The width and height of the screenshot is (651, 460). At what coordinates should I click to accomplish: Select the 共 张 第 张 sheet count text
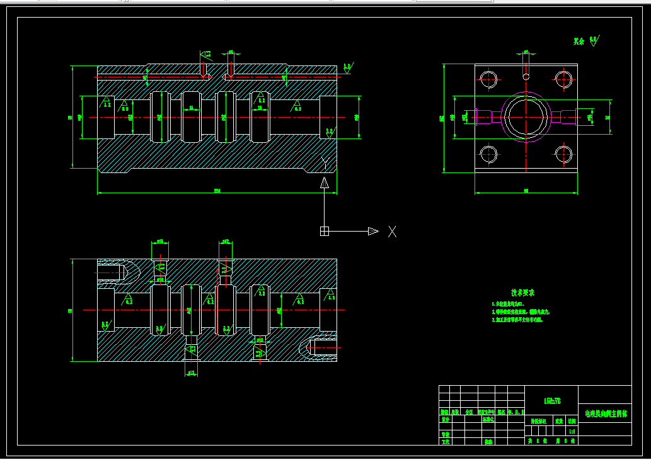tap(551, 441)
